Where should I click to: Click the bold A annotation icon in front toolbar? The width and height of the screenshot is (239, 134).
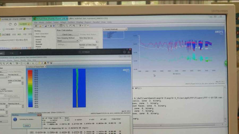tap(45, 63)
